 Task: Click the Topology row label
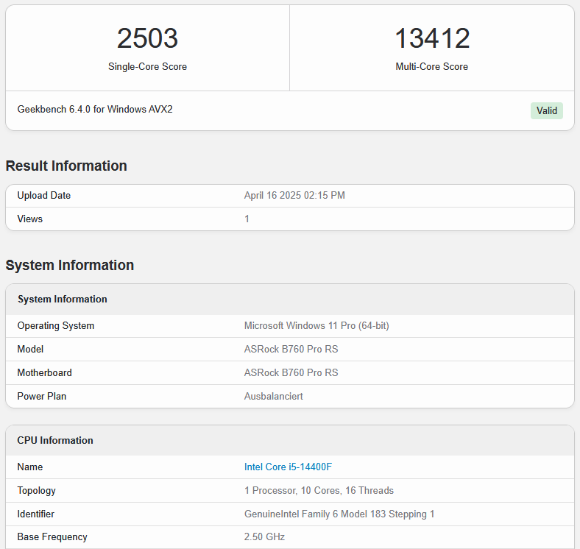36,491
